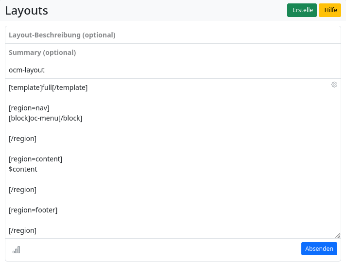
Task: Click the blank line between template and region=nav
Action: (97, 98)
